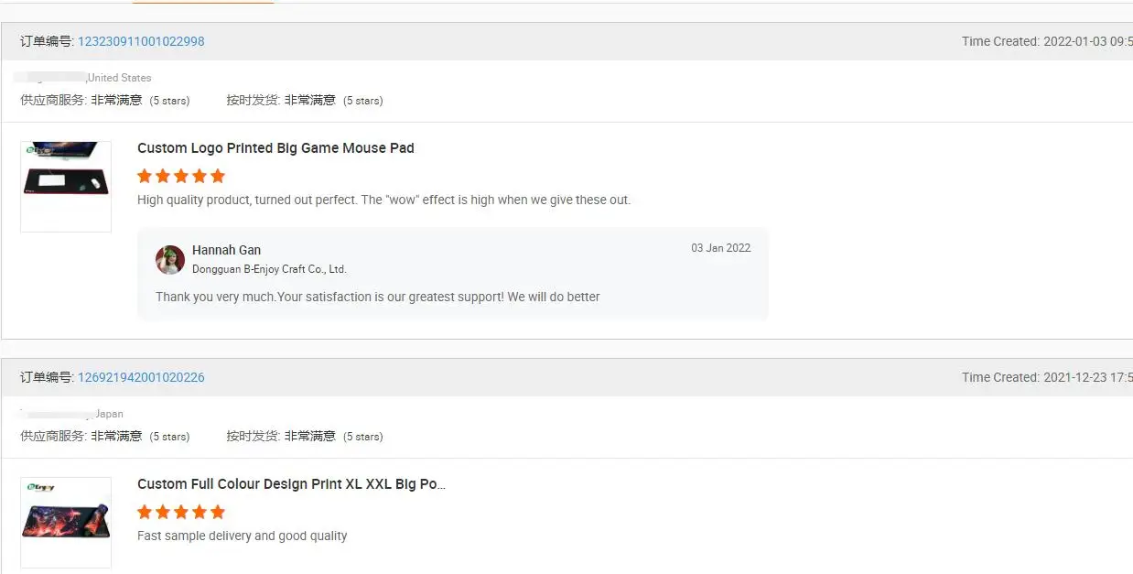Click the 'Thank you very much' supplier reply
Image resolution: width=1133 pixels, height=574 pixels.
[377, 297]
